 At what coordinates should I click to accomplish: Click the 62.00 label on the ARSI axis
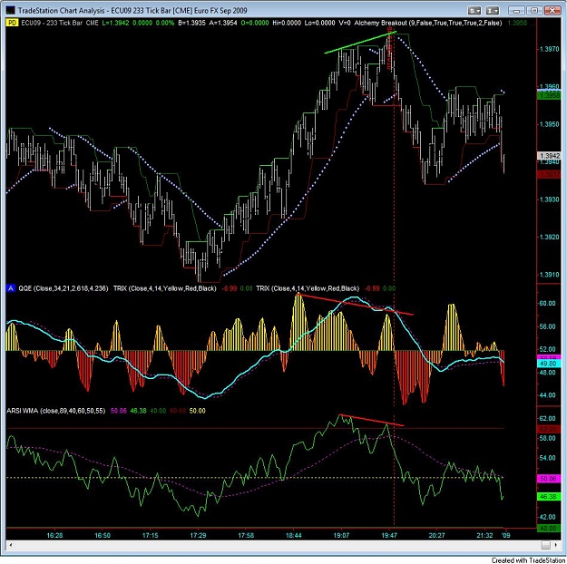pyautogui.click(x=547, y=418)
